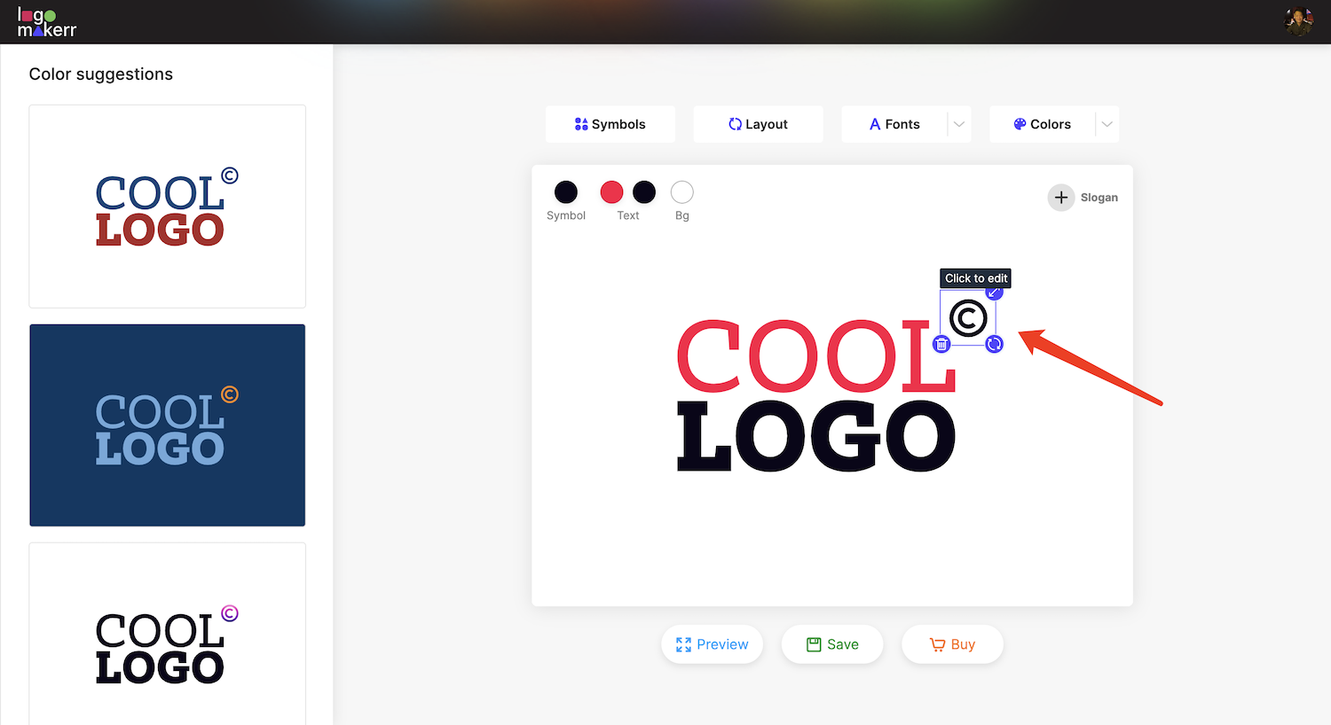1331x725 pixels.
Task: Buy the logo
Action: [x=952, y=644]
